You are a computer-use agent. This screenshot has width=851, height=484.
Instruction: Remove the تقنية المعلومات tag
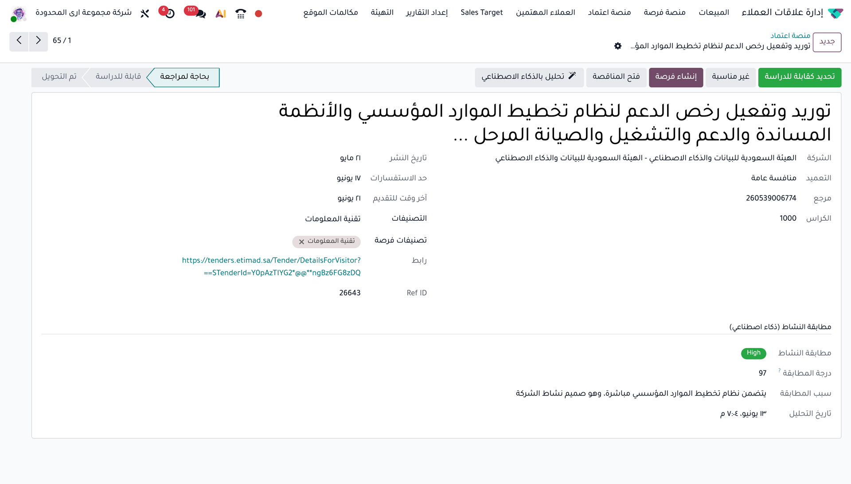[x=301, y=242]
